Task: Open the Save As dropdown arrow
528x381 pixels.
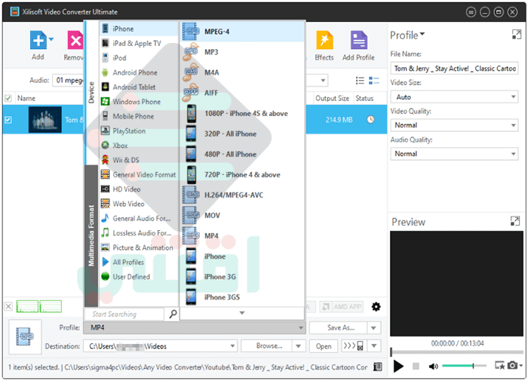Action: 373,327
